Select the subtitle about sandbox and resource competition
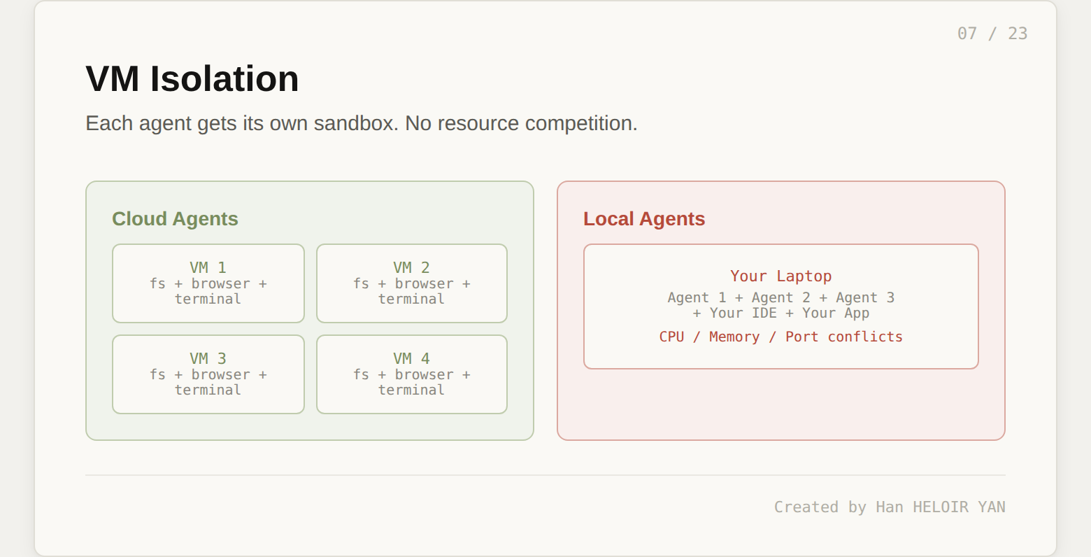Viewport: 1091px width, 557px height. pos(361,123)
